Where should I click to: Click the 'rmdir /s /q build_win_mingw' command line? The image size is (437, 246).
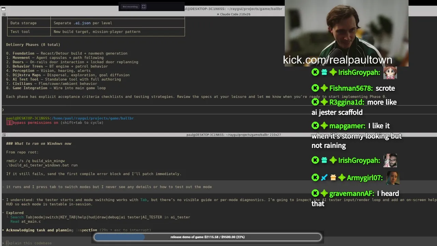[36, 161]
